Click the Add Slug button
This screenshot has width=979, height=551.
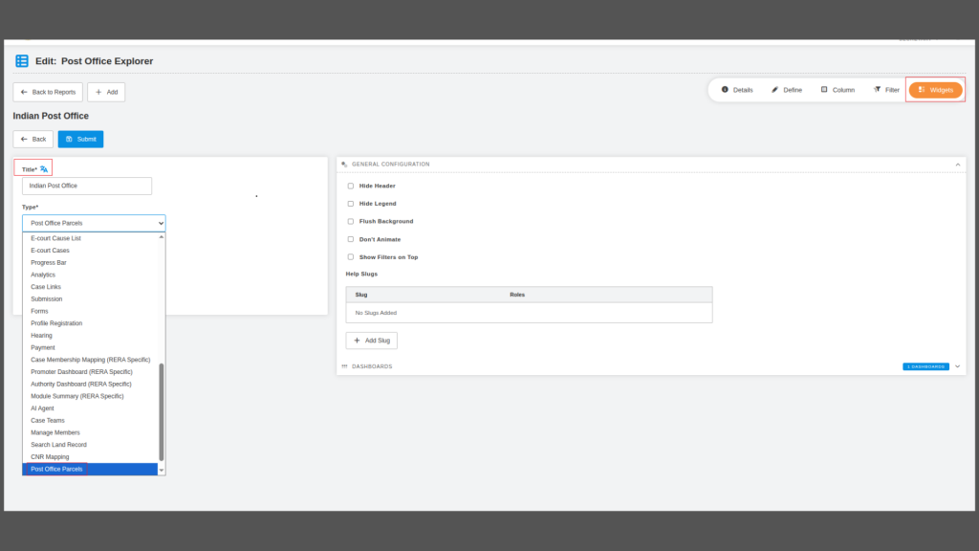(371, 341)
